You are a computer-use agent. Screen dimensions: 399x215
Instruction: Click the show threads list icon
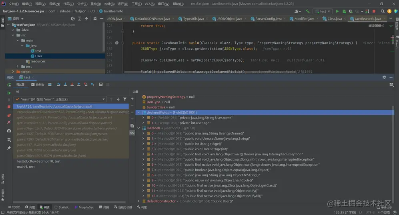(50, 84)
